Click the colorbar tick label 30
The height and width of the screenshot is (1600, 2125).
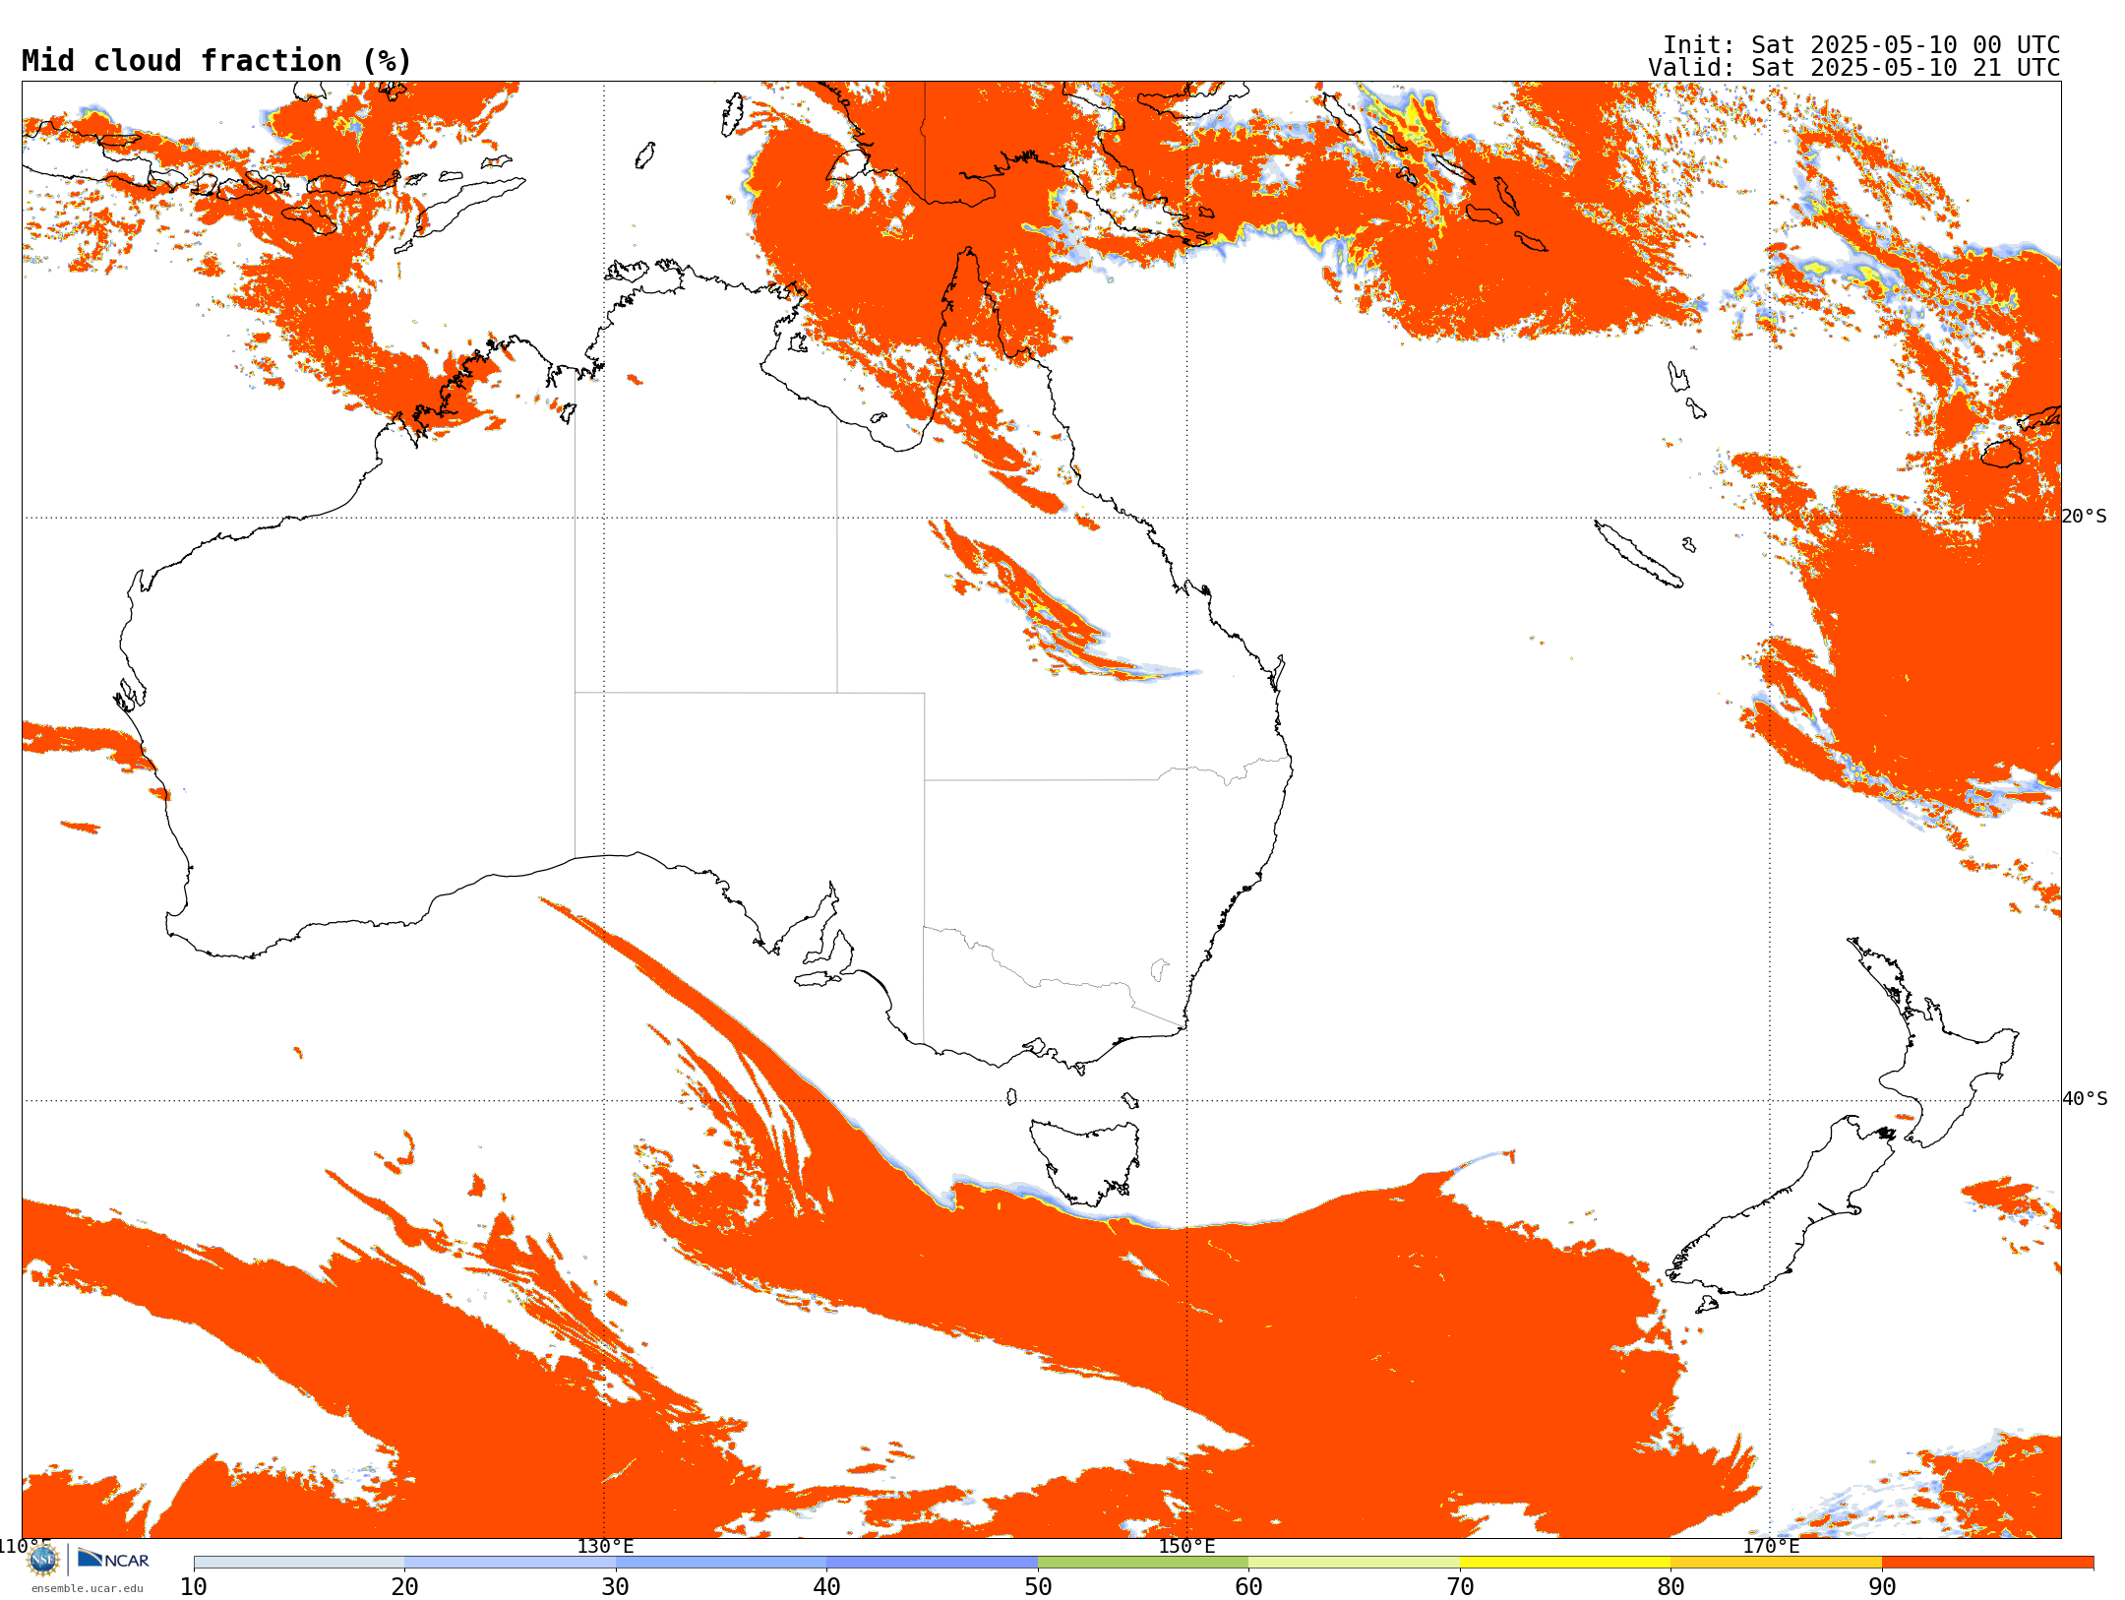click(616, 1586)
